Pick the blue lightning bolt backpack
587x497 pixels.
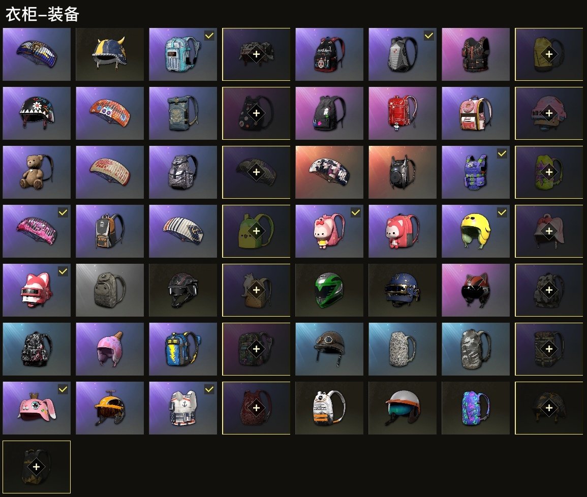click(x=182, y=349)
